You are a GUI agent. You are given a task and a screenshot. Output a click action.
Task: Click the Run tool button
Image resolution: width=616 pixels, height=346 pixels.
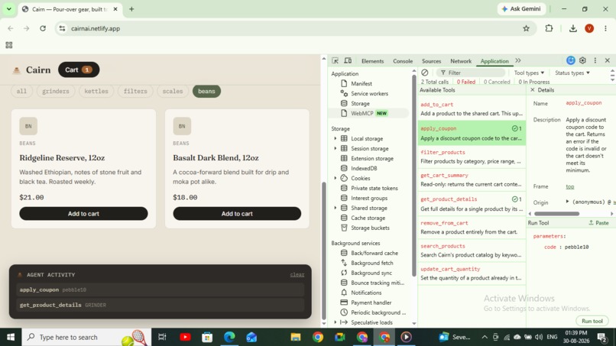tap(592, 321)
